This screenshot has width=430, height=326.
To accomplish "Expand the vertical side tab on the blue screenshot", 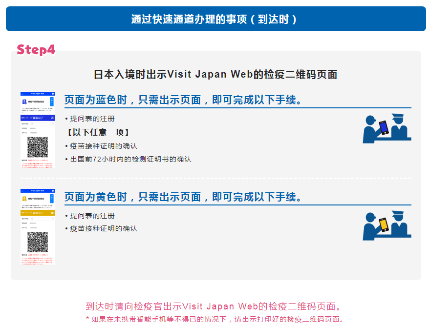I will coord(52,101).
